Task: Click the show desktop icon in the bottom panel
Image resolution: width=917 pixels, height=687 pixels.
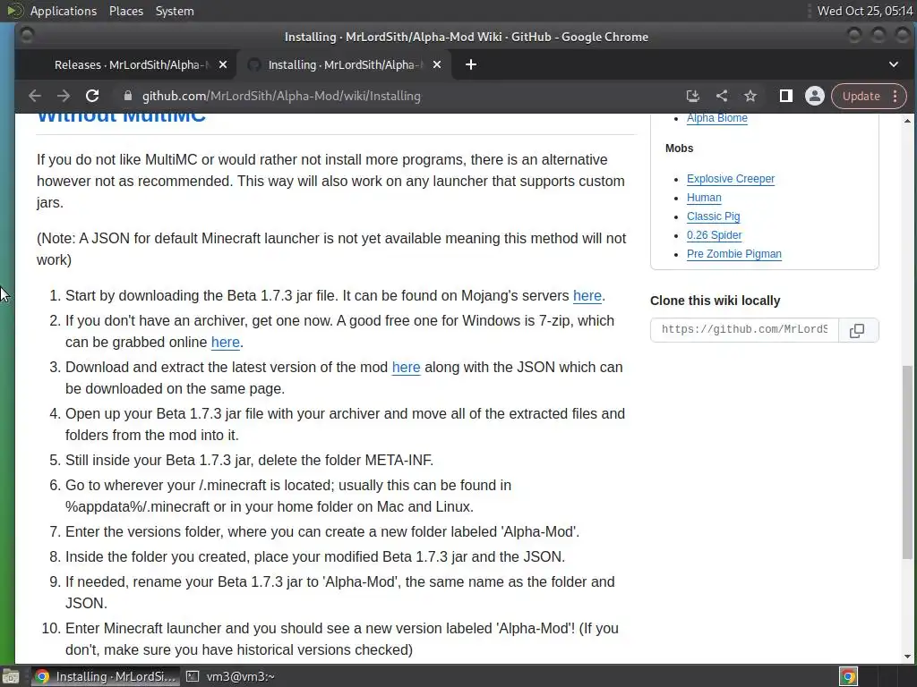Action: (11, 676)
